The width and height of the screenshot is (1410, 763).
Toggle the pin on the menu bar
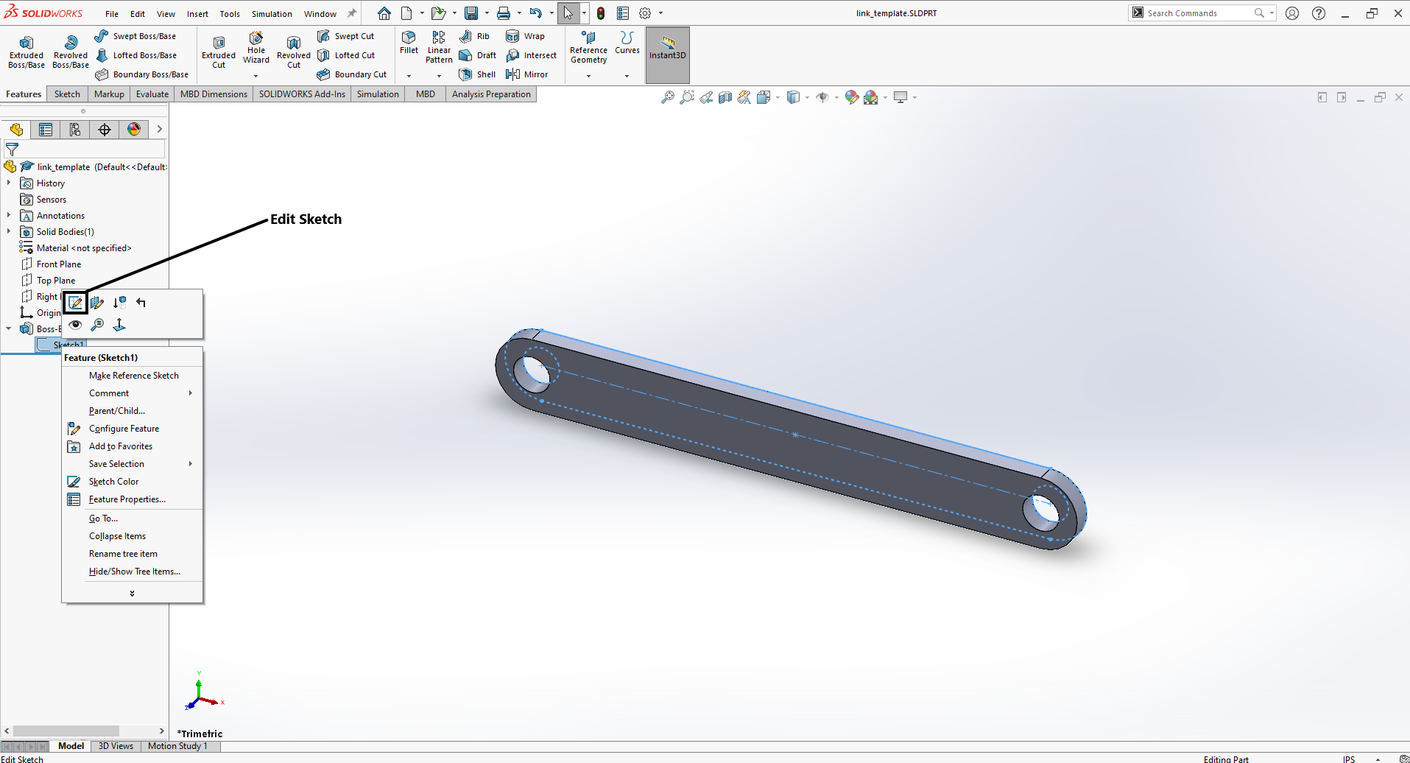[351, 13]
